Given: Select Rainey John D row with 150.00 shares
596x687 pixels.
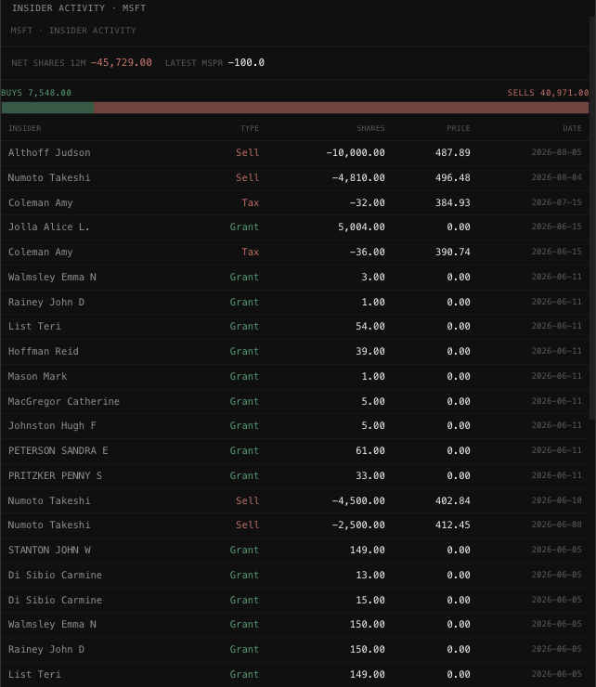Looking at the screenshot, I should pos(295,649).
